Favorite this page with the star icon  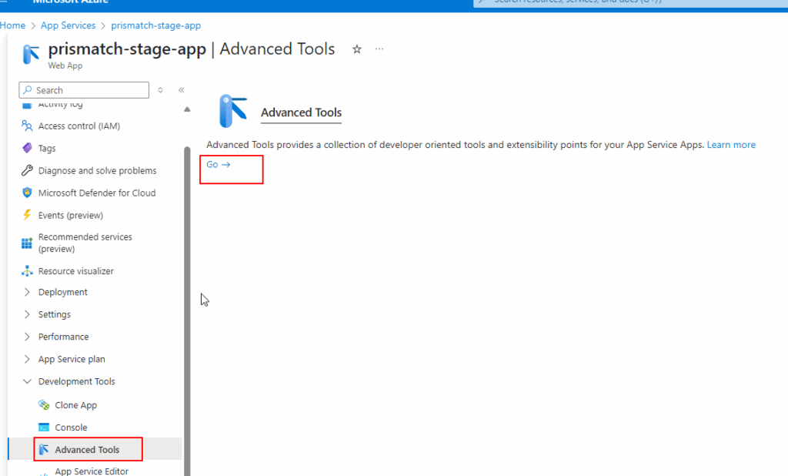click(357, 49)
